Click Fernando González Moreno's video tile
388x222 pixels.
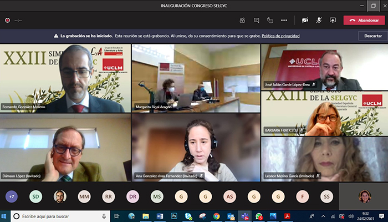pyautogui.click(x=65, y=78)
